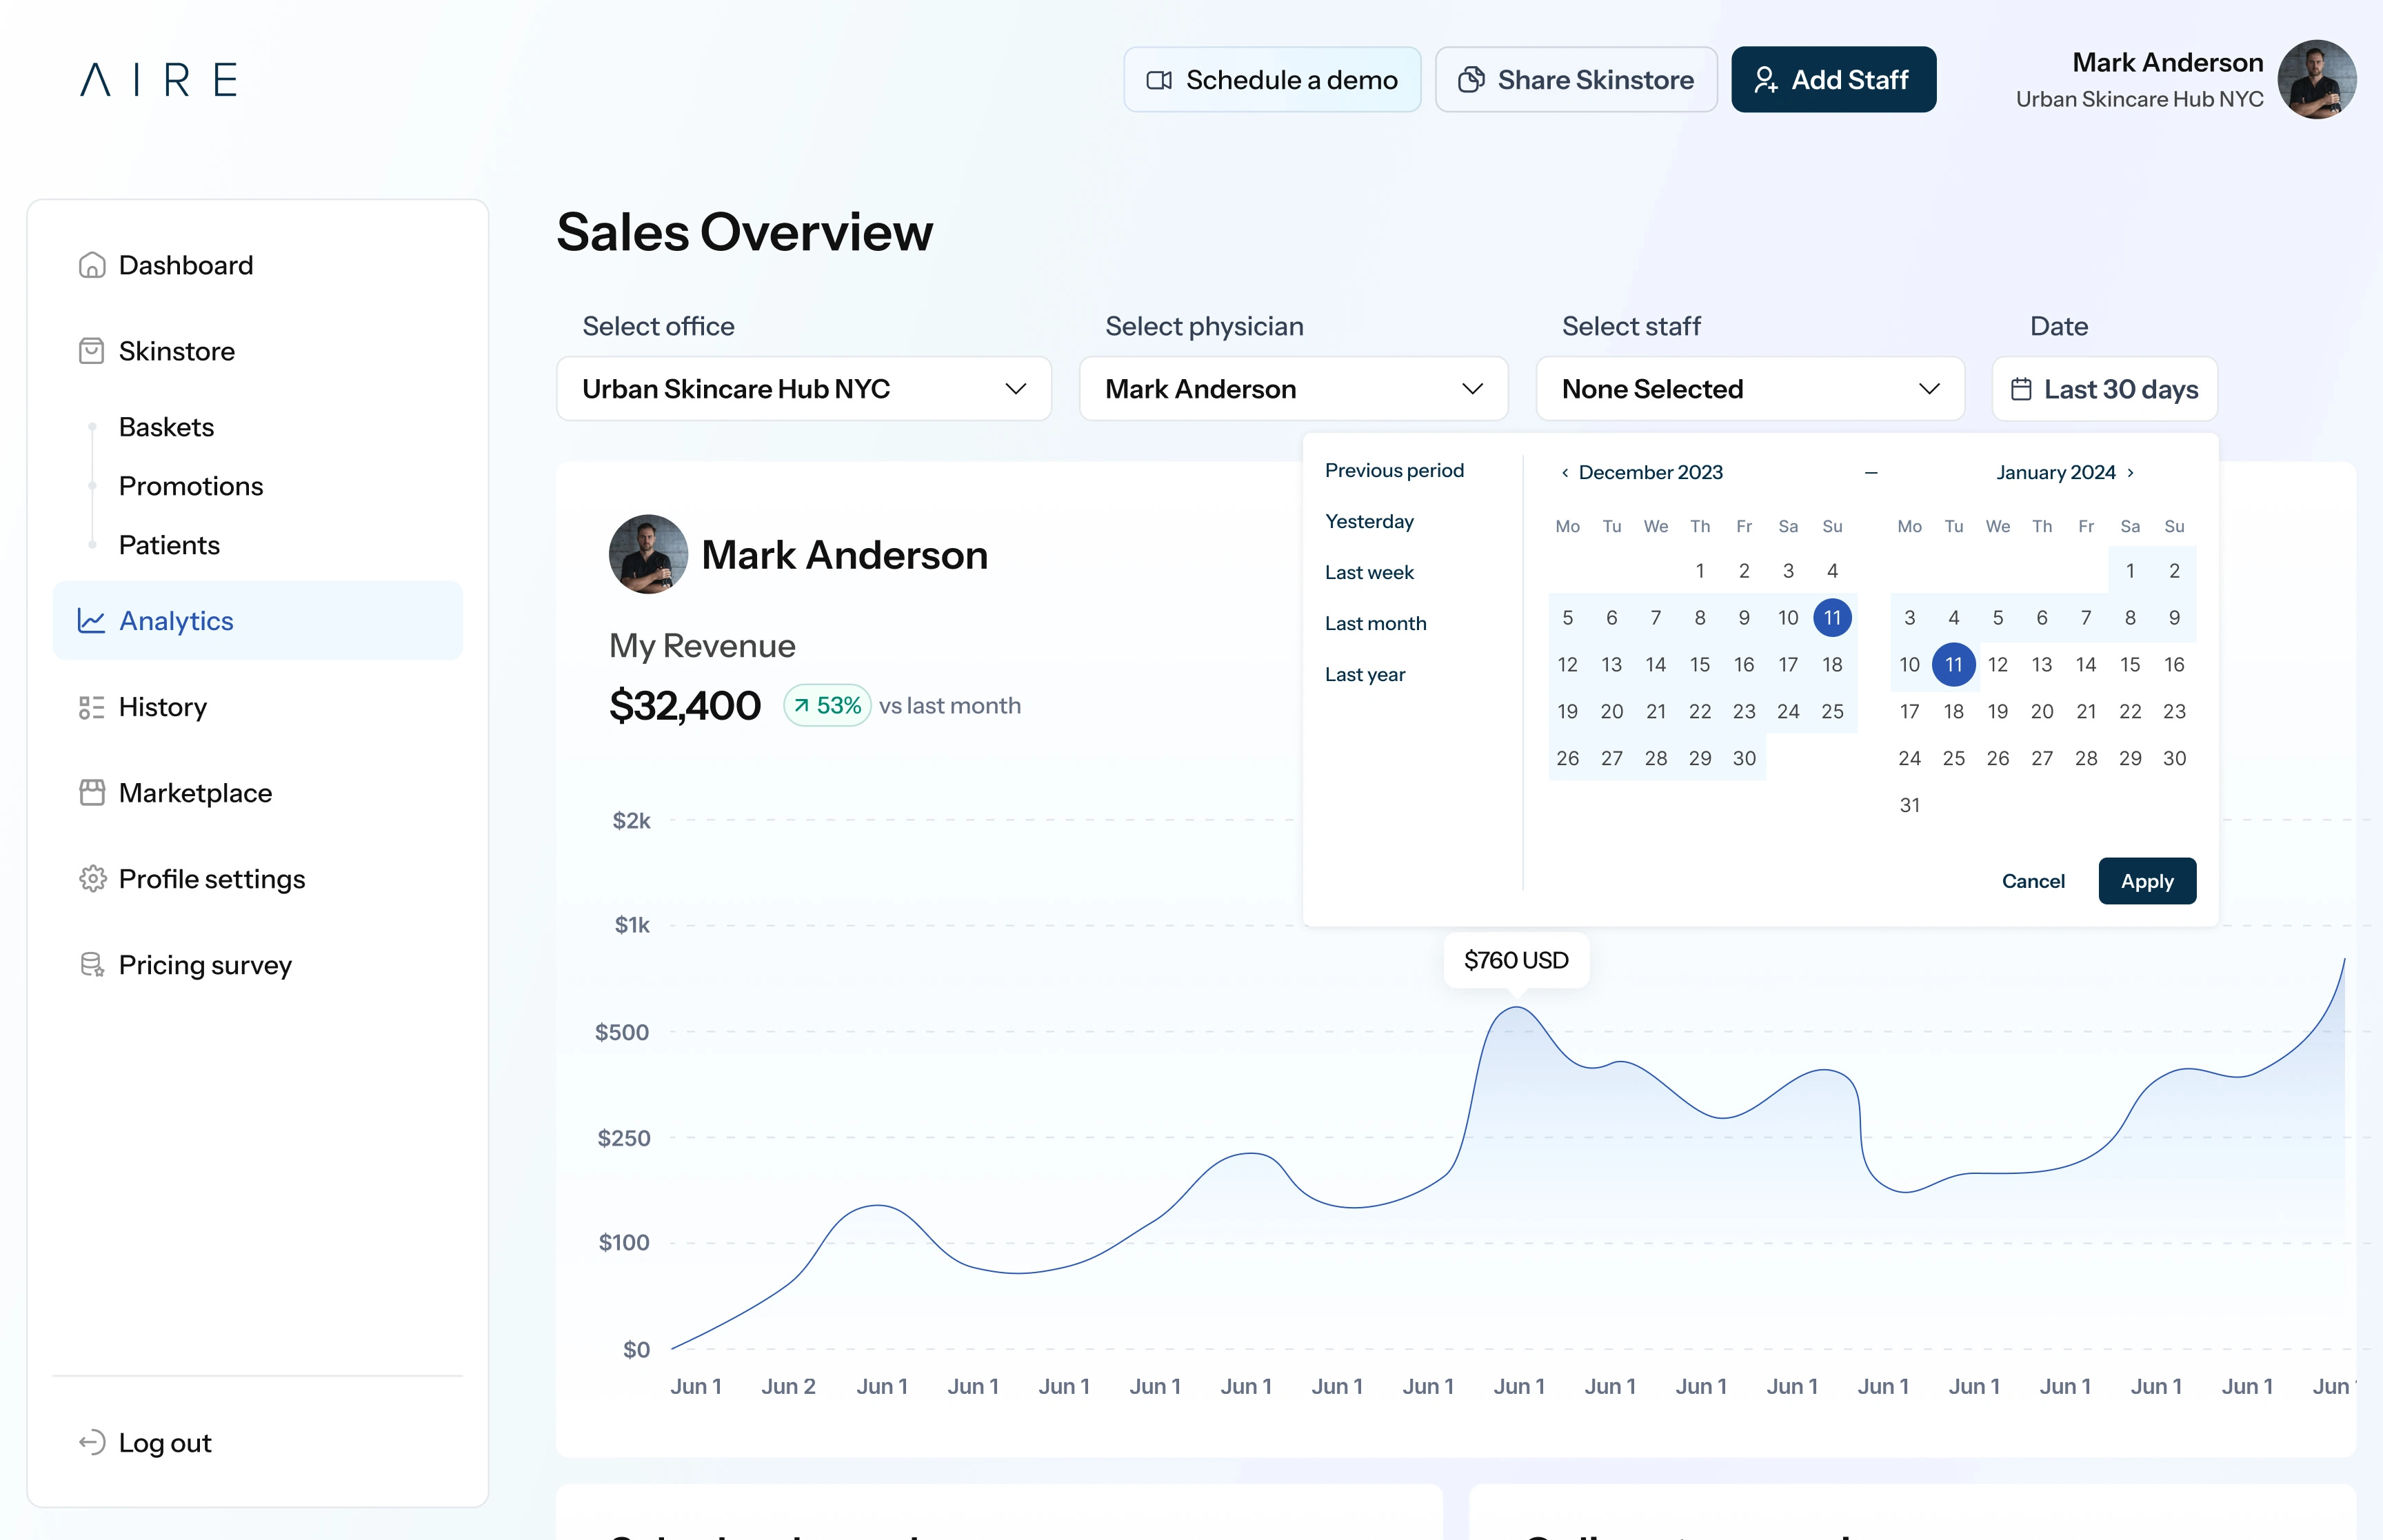Click the Add Staff button
The width and height of the screenshot is (2383, 1540).
1833,80
